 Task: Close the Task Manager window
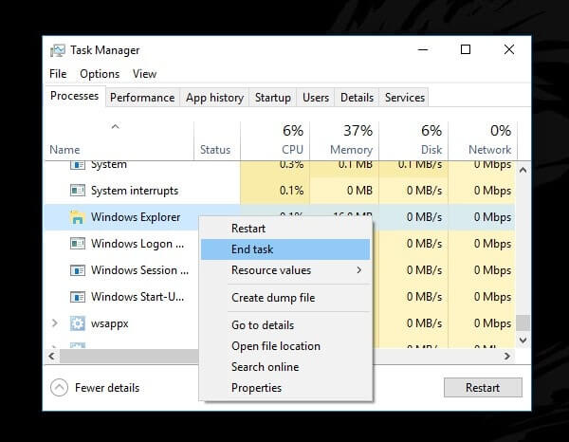[x=509, y=49]
